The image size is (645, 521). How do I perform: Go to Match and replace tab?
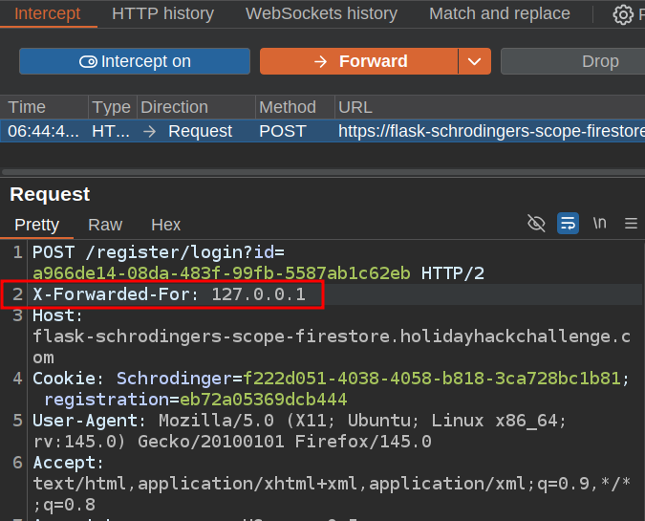pos(499,13)
